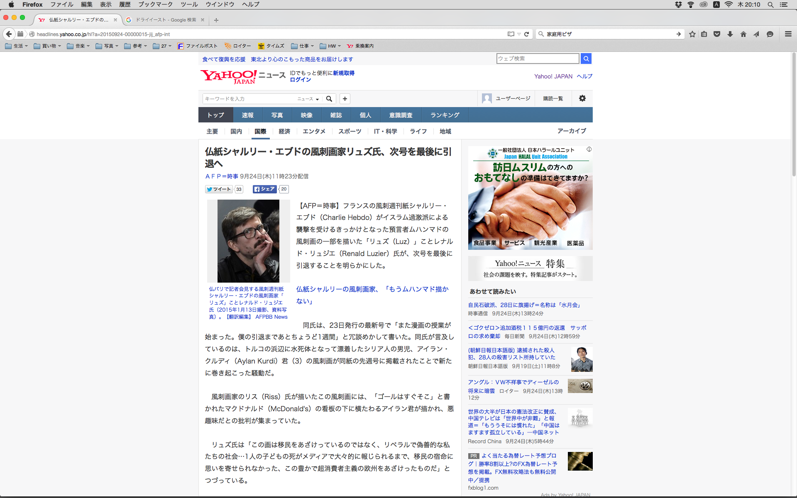
Task: Open the Pocket icon in the toolbar
Action: click(x=717, y=34)
